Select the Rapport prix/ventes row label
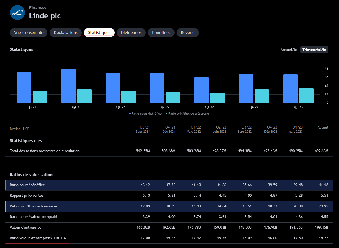This screenshot has width=339, height=248. [x=27, y=196]
